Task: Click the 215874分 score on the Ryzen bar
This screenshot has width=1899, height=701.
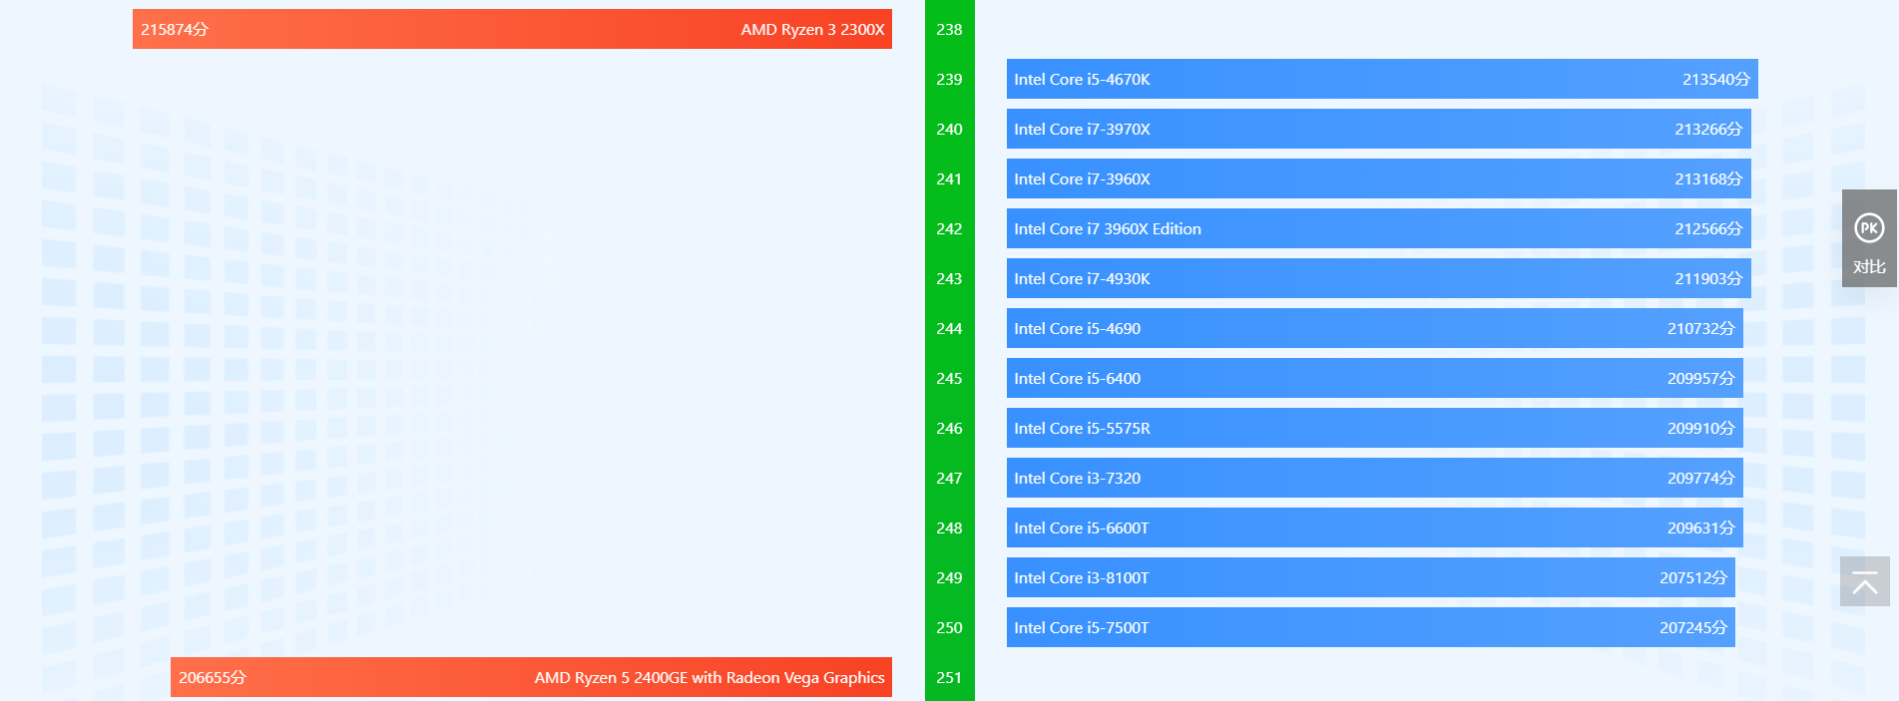Action: pyautogui.click(x=175, y=29)
